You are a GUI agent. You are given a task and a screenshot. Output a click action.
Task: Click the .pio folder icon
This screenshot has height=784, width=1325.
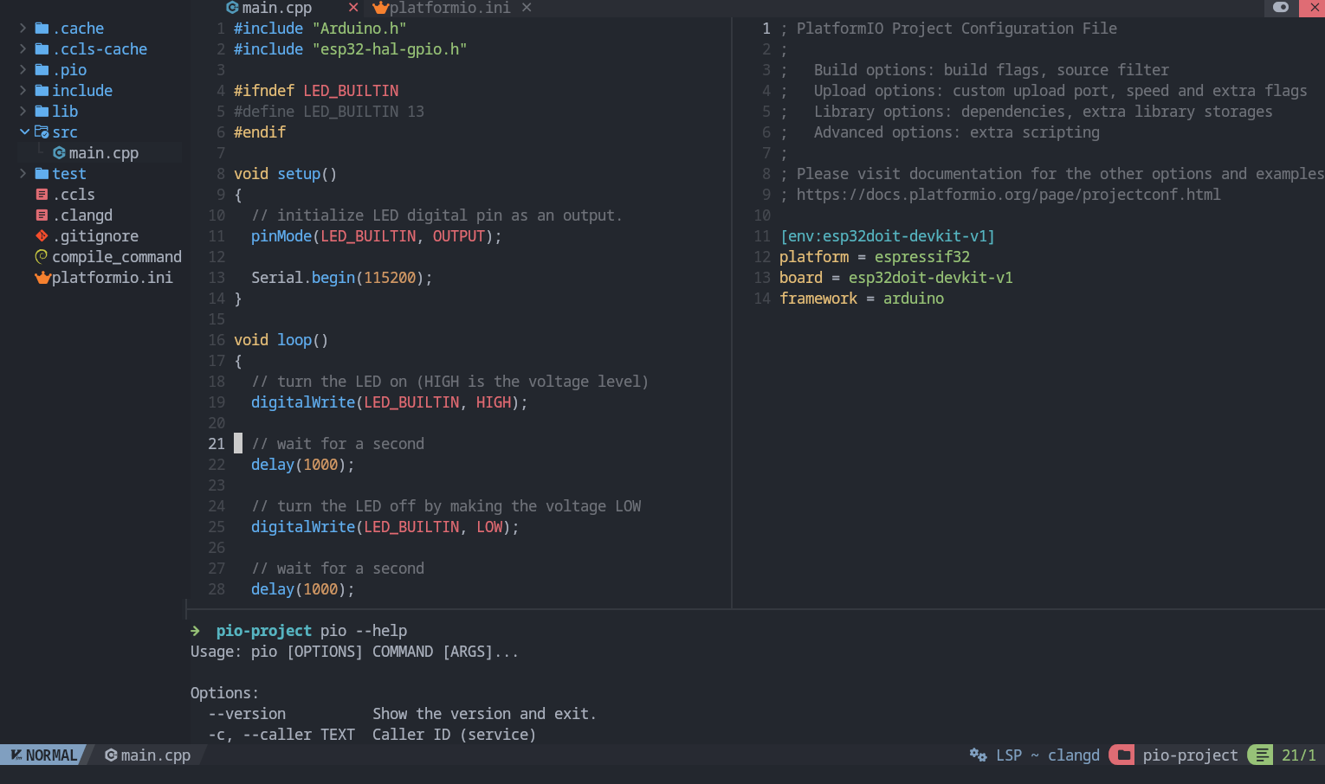pos(42,70)
